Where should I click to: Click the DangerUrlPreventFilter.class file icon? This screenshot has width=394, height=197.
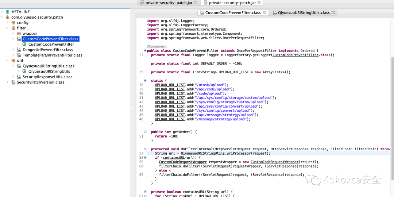click(x=19, y=50)
